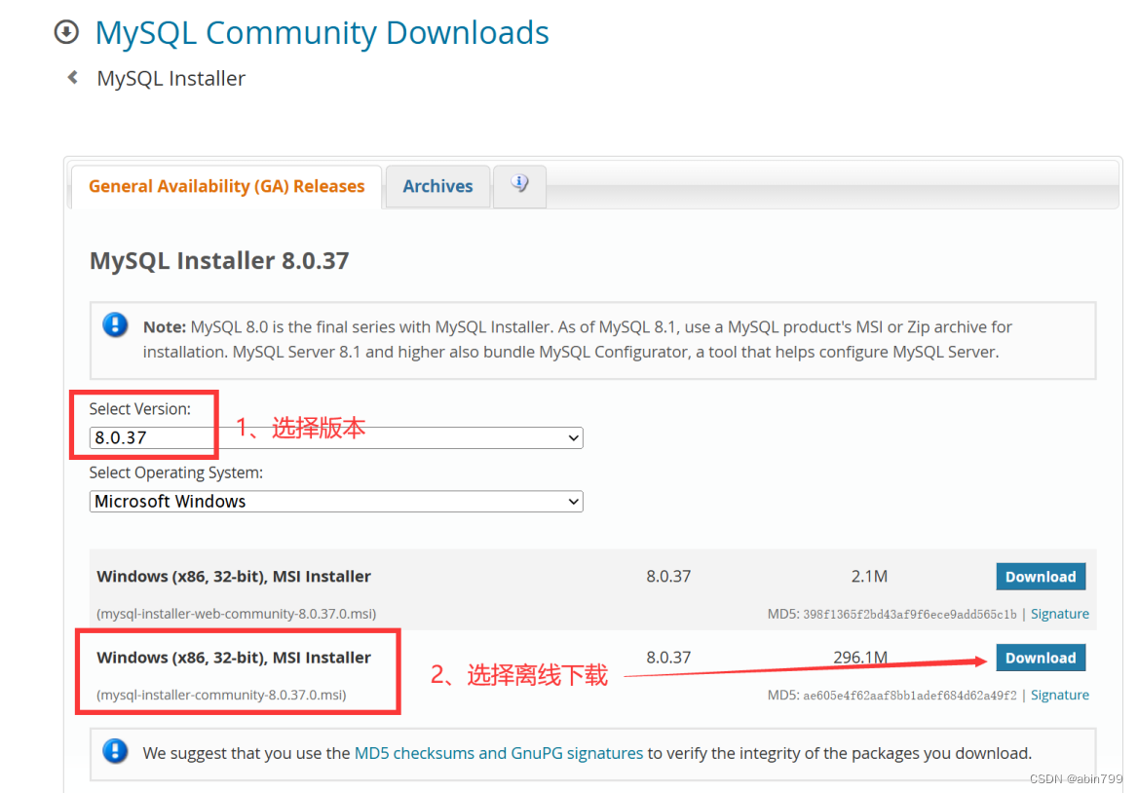
Task: Click the Select Operating System label
Action: pyautogui.click(x=176, y=473)
